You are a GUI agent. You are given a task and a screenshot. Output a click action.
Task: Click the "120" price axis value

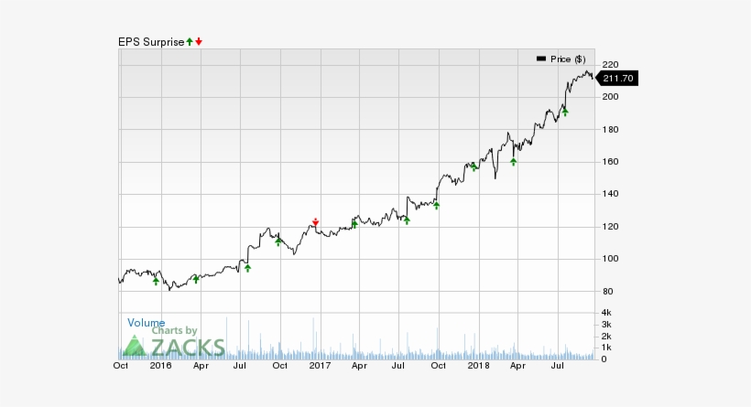click(x=610, y=227)
